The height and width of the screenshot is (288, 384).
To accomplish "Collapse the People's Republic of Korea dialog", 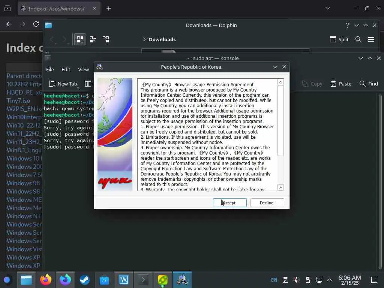I will tap(275, 67).
